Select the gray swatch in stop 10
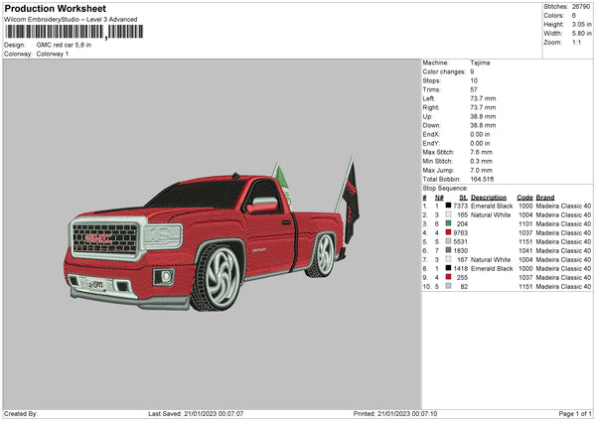This screenshot has height=421, width=596. pos(450,286)
